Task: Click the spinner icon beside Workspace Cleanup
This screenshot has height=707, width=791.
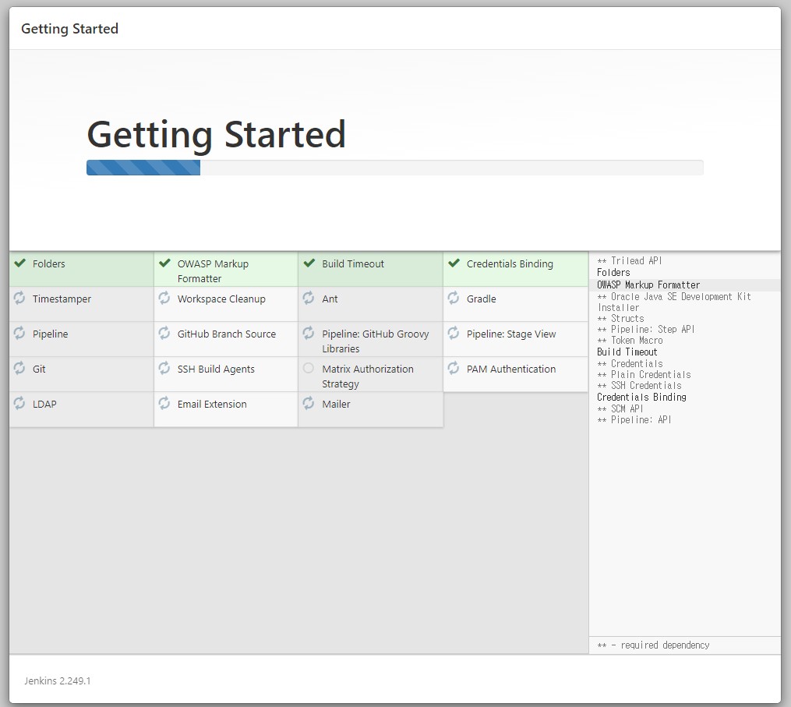Action: (164, 298)
